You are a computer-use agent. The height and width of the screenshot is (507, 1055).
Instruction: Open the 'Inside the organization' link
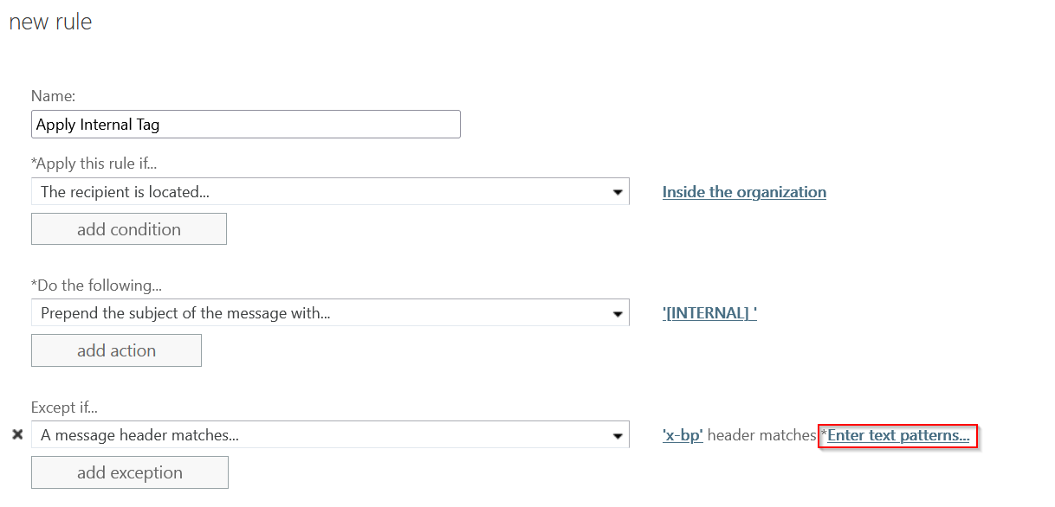[744, 192]
